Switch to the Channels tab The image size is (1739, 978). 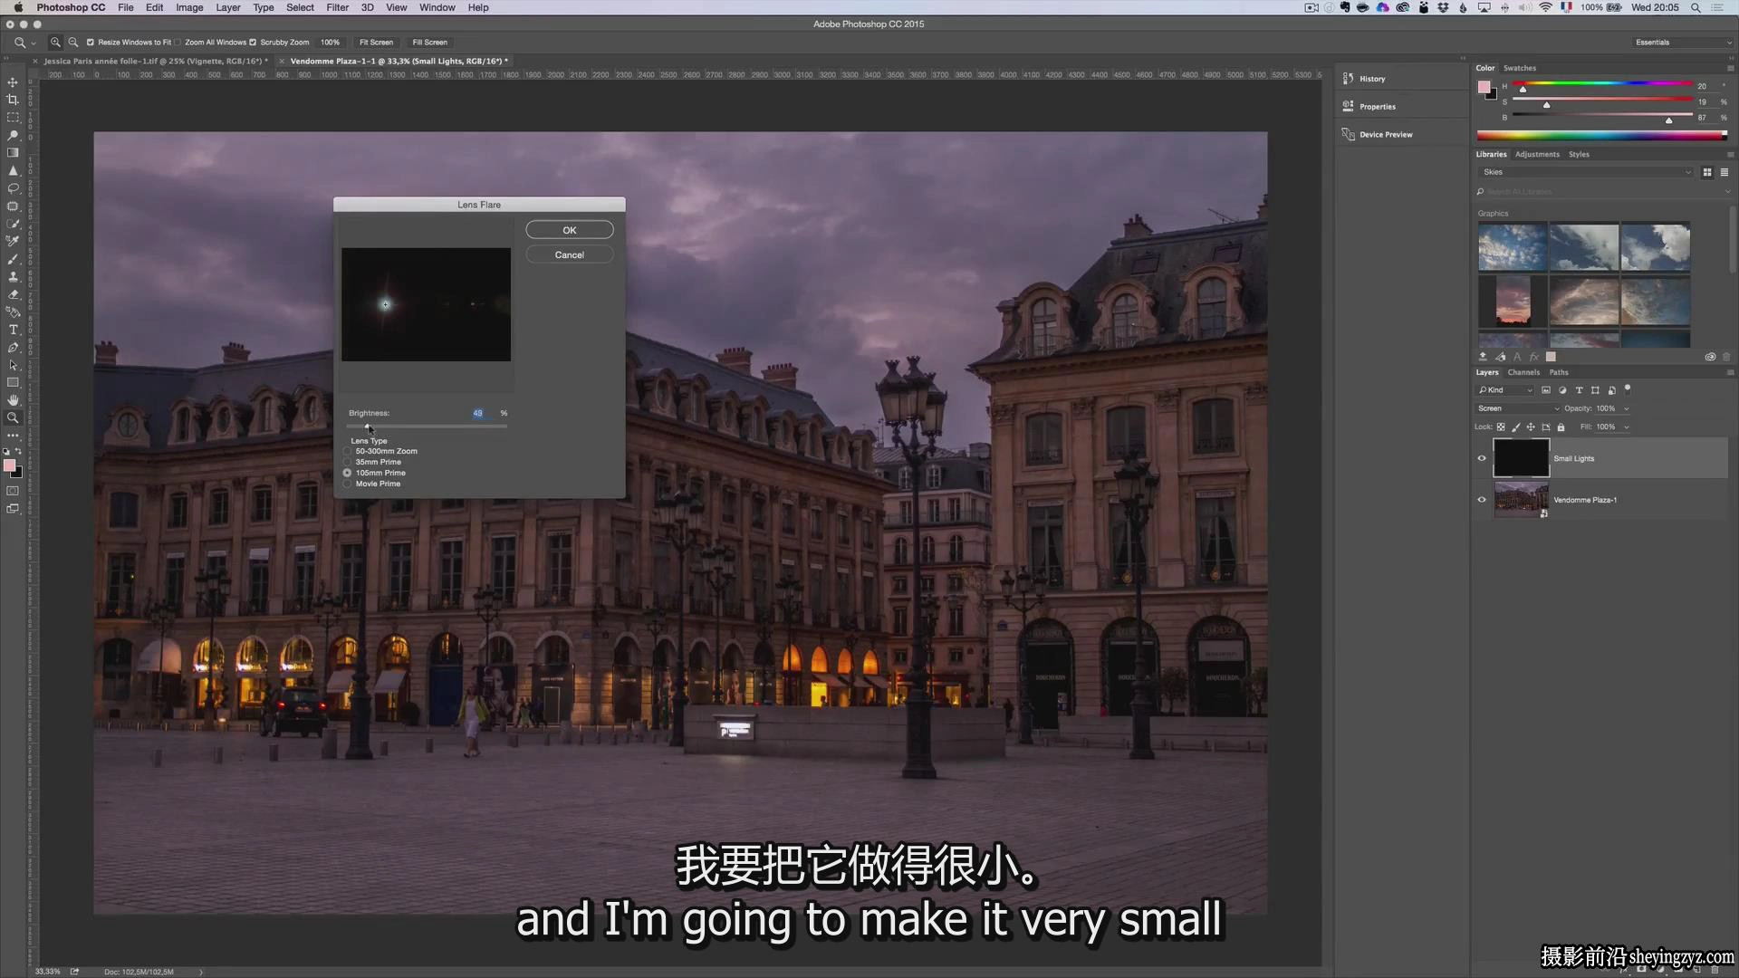1523,372
